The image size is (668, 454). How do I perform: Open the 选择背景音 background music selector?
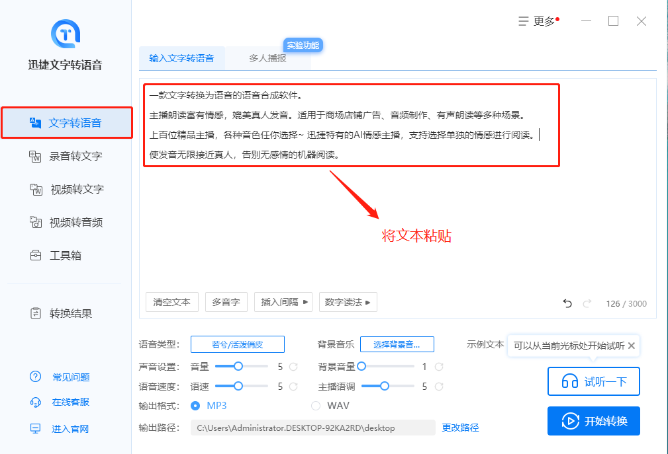397,344
